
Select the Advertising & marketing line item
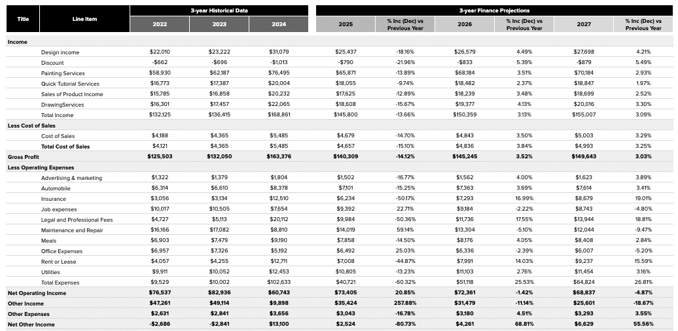click(71, 178)
